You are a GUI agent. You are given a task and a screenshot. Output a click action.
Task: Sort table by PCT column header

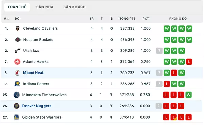click(x=146, y=19)
